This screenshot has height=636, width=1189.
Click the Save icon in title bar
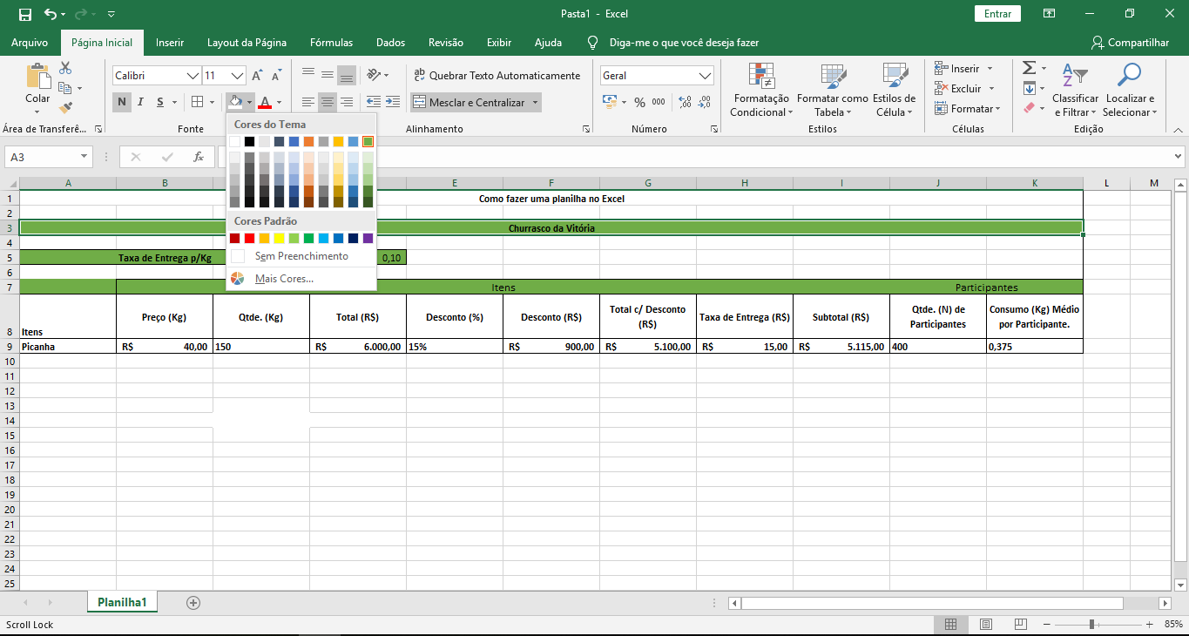(x=24, y=14)
